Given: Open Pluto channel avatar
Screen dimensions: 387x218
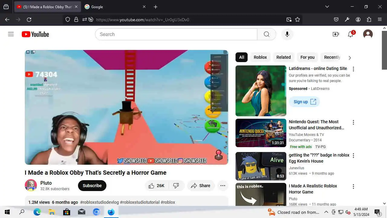Looking at the screenshot, I should [31, 185].
